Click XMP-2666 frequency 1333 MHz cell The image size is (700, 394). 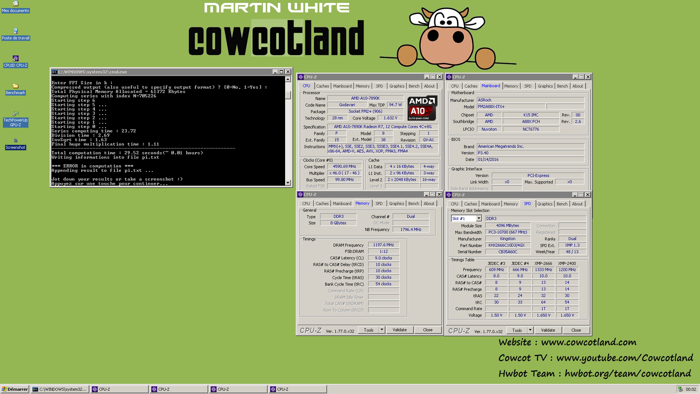[544, 270]
